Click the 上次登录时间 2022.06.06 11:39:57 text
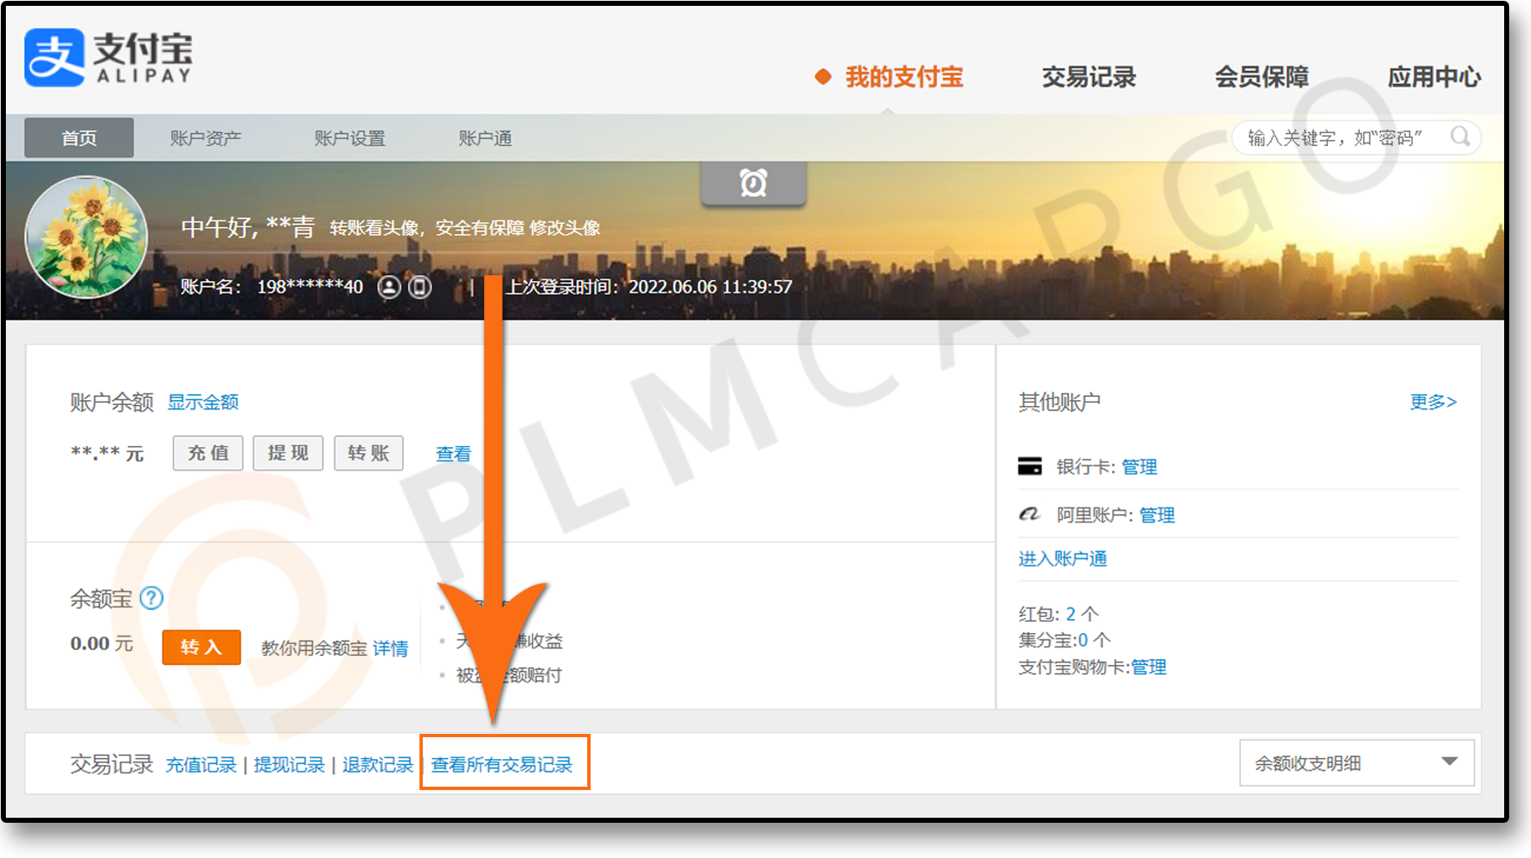 tap(648, 287)
